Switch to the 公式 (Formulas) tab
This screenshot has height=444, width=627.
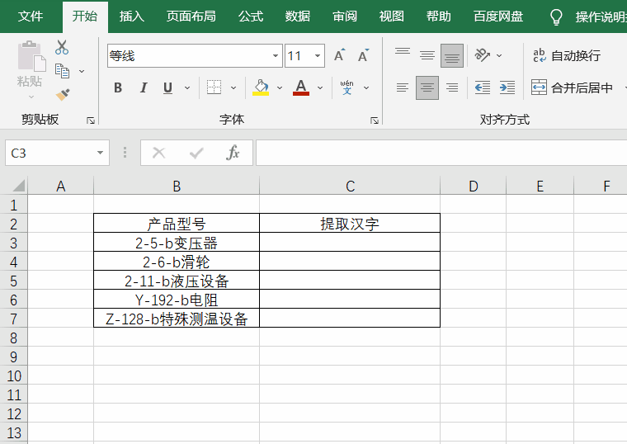coord(251,17)
